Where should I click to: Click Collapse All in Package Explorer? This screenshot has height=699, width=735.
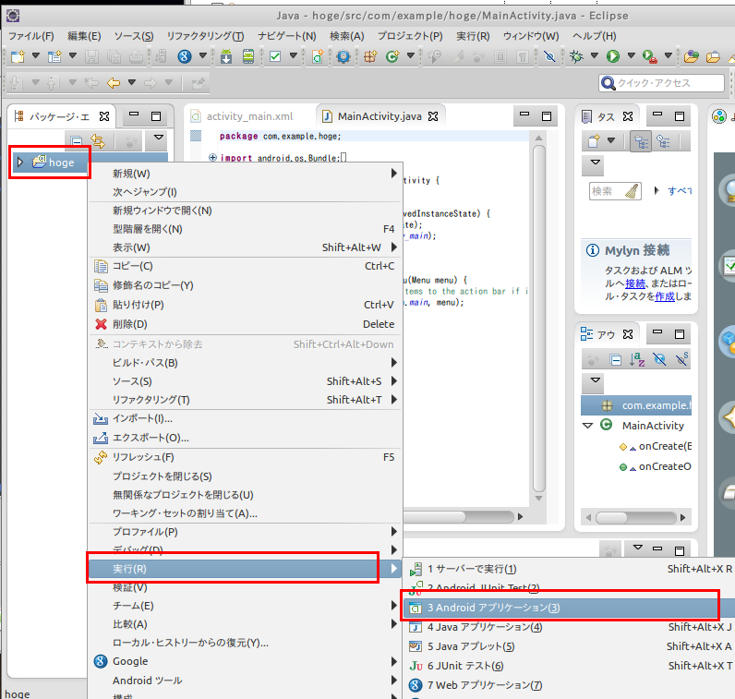77,140
